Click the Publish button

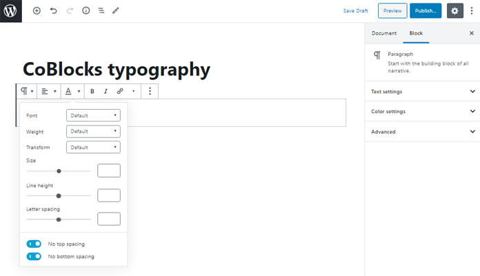point(426,11)
